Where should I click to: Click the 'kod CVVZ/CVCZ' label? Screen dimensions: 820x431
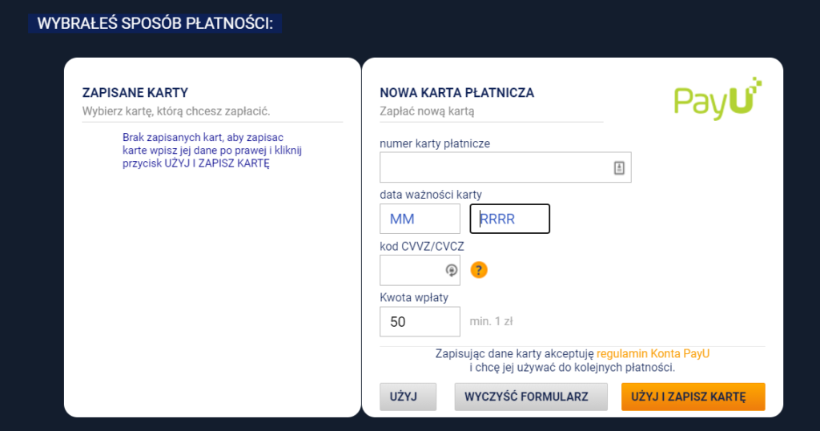coord(422,247)
